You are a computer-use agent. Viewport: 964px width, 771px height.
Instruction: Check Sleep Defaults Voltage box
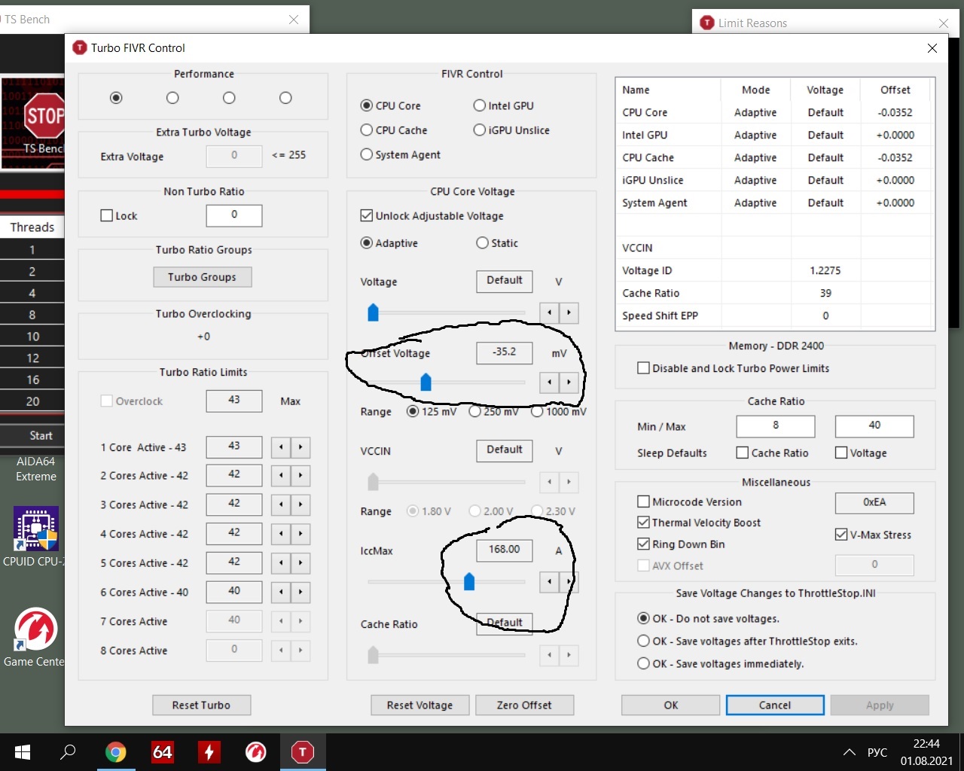pos(861,453)
